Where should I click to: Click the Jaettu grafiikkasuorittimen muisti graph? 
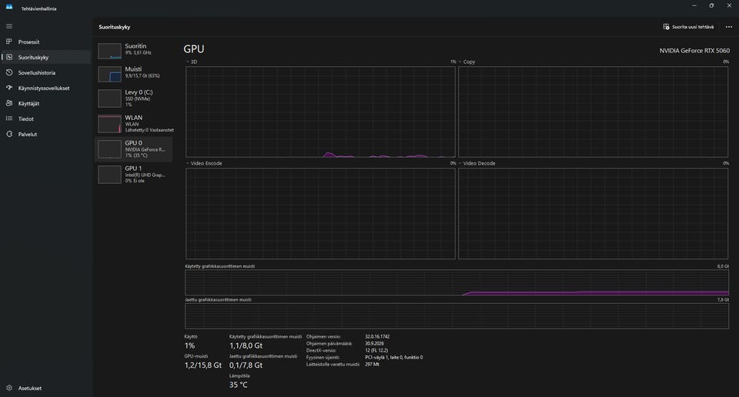click(456, 316)
